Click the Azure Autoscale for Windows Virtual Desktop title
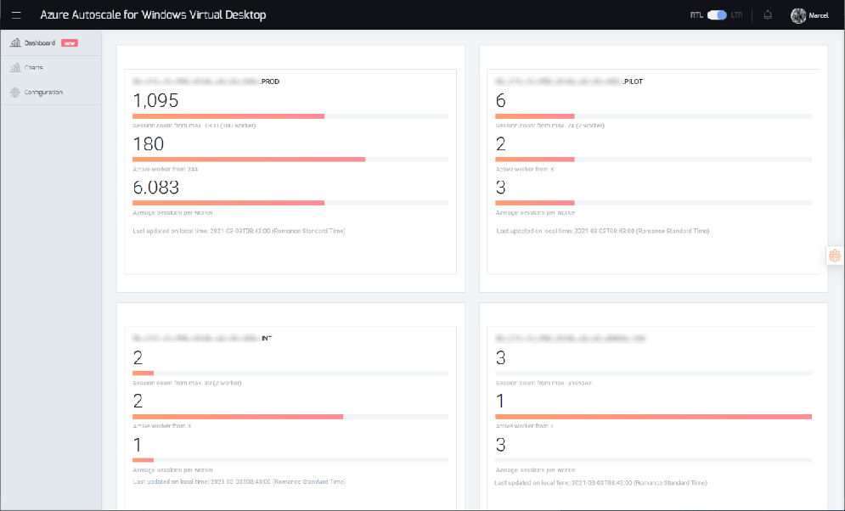Viewport: 845px width, 511px height. pos(153,15)
